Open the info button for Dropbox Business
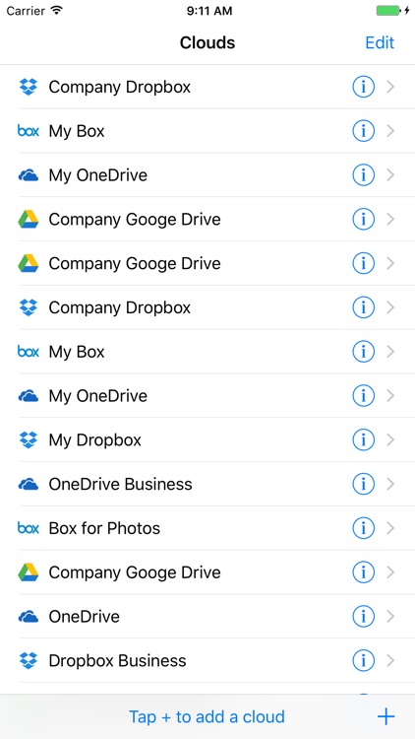 (x=363, y=661)
